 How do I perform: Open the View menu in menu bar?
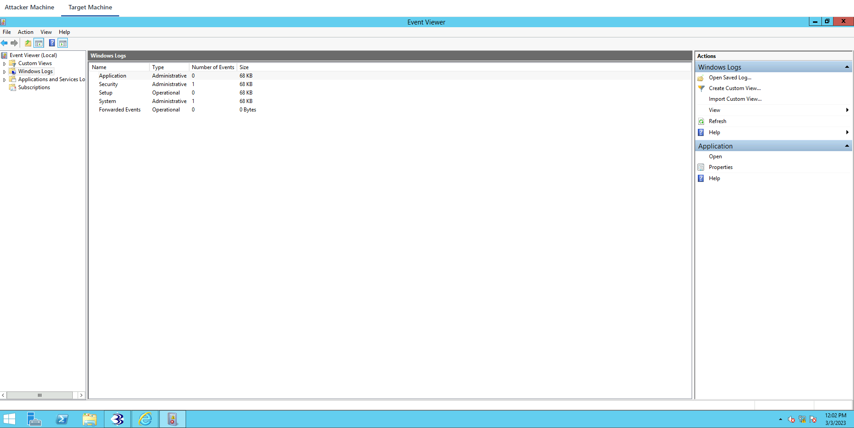point(46,32)
